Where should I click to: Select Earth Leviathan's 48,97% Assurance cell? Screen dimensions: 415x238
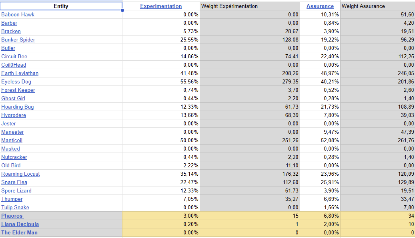coord(320,73)
